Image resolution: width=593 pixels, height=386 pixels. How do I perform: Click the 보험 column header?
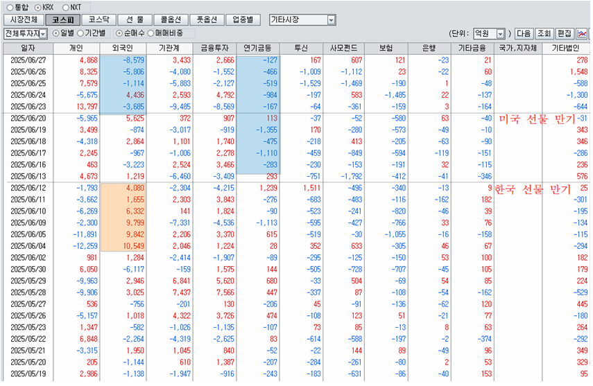coord(386,48)
